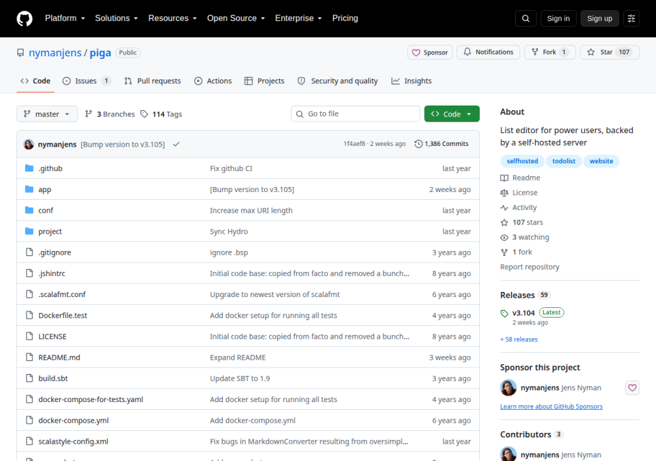Screen dimensions: 656x461
Task: Fork the repository
Action: (550, 53)
